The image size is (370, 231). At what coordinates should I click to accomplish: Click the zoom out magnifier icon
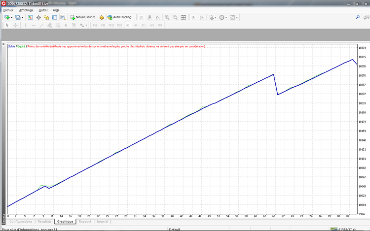tap(175, 17)
